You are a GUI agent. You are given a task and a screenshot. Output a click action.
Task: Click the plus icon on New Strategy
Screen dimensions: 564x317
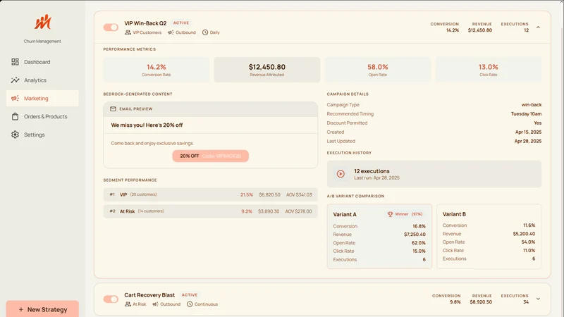point(21,309)
